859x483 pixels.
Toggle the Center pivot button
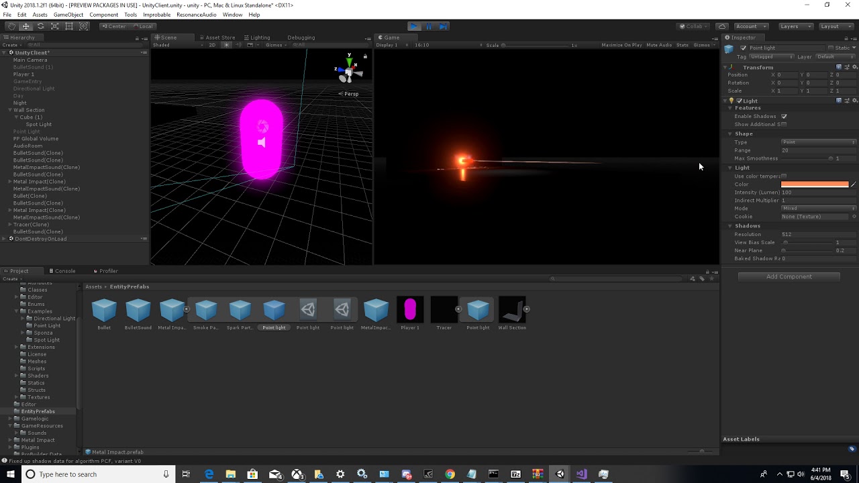113,26
